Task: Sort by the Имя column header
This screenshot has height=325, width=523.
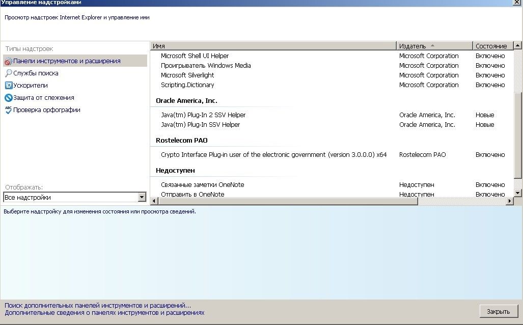Action: tap(273, 46)
